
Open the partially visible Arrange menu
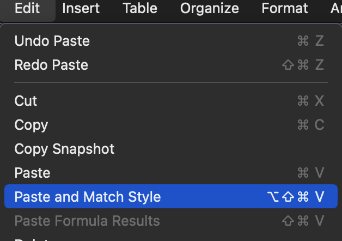335,9
